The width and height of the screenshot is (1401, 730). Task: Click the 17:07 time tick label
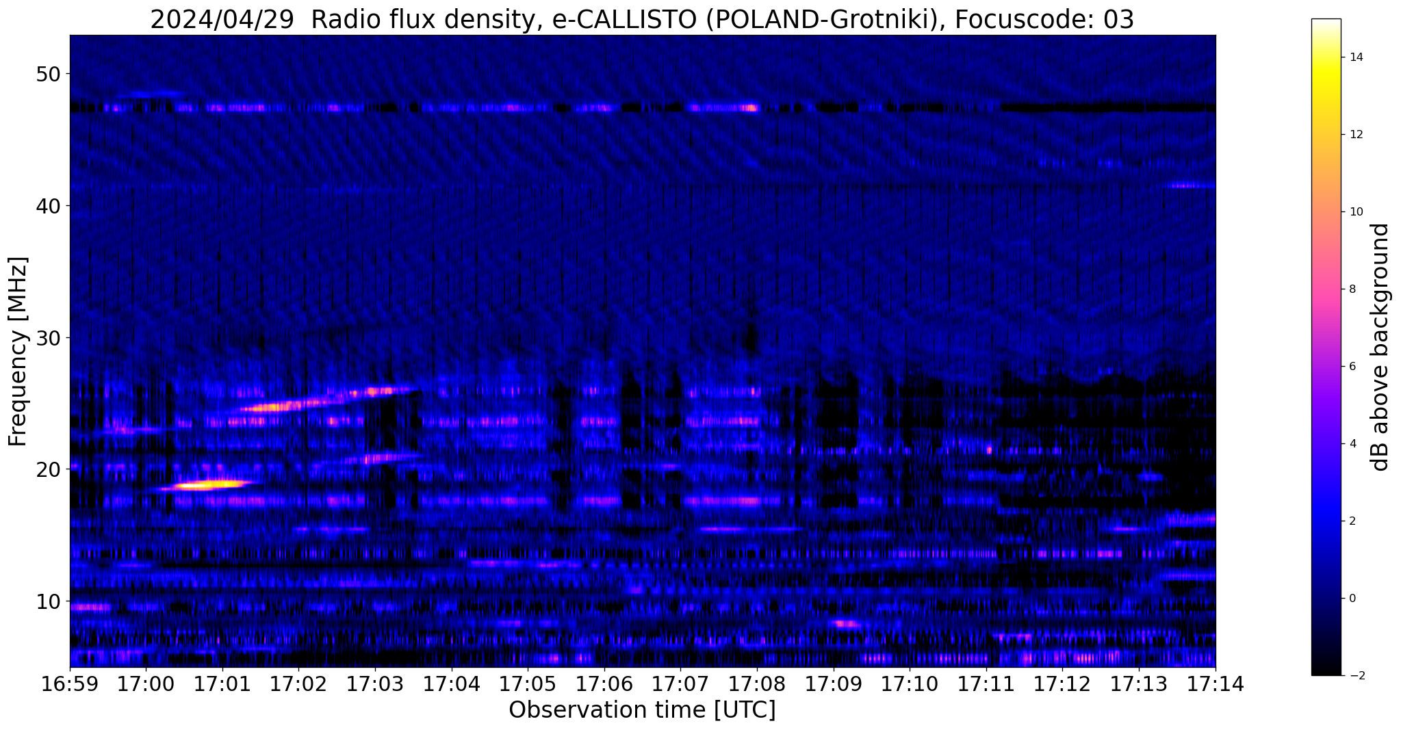(x=681, y=683)
